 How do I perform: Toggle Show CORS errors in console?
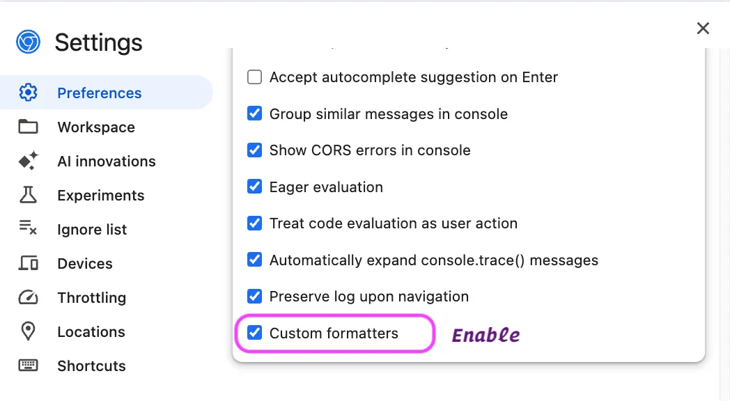[254, 150]
